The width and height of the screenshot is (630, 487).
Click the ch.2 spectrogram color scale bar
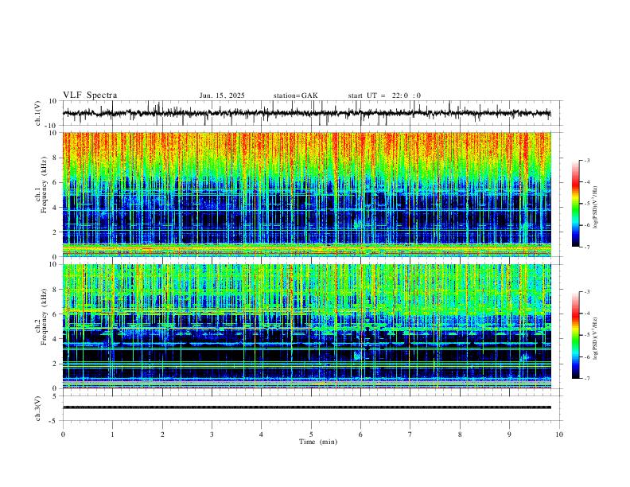click(x=576, y=335)
